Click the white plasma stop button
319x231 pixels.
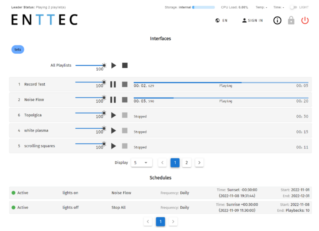pyautogui.click(x=125, y=131)
